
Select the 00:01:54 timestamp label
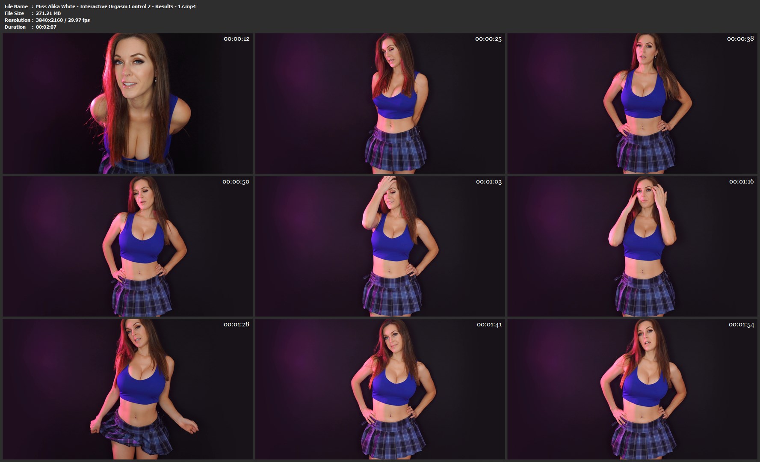pos(741,325)
